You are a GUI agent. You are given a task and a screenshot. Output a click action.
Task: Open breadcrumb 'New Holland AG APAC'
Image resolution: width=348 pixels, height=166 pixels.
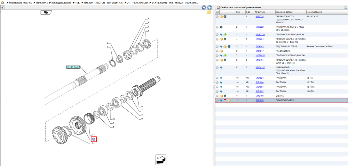pos(21,3)
